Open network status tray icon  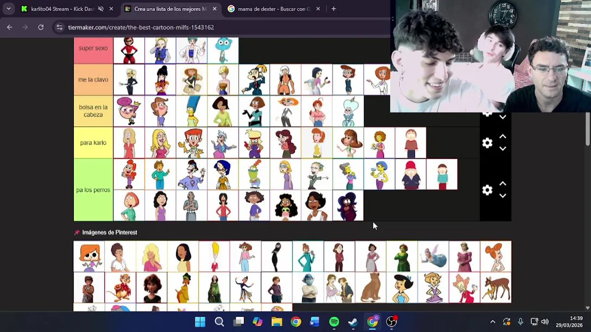pyautogui.click(x=534, y=322)
